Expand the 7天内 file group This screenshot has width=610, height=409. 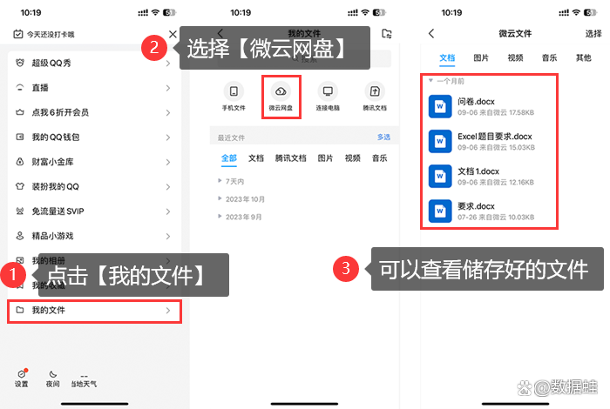point(233,180)
